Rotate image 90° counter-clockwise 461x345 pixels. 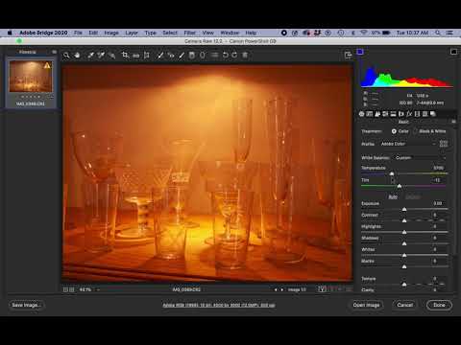pyautogui.click(x=226, y=55)
